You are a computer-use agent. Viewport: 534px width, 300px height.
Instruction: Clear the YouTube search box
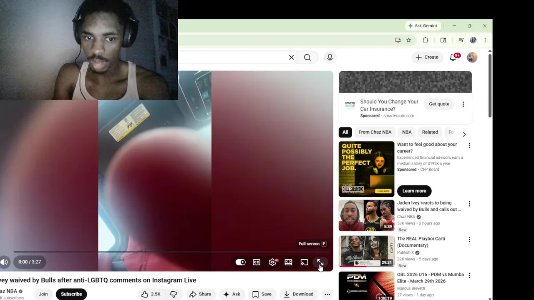tap(291, 57)
